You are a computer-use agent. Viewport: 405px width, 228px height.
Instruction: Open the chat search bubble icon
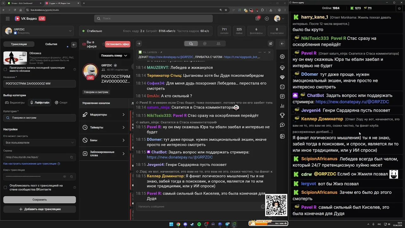coord(282,125)
